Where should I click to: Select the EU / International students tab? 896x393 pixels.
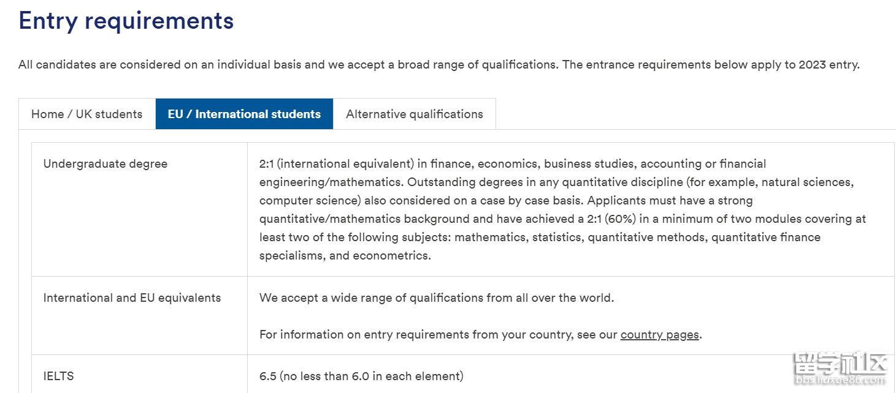[x=244, y=114]
